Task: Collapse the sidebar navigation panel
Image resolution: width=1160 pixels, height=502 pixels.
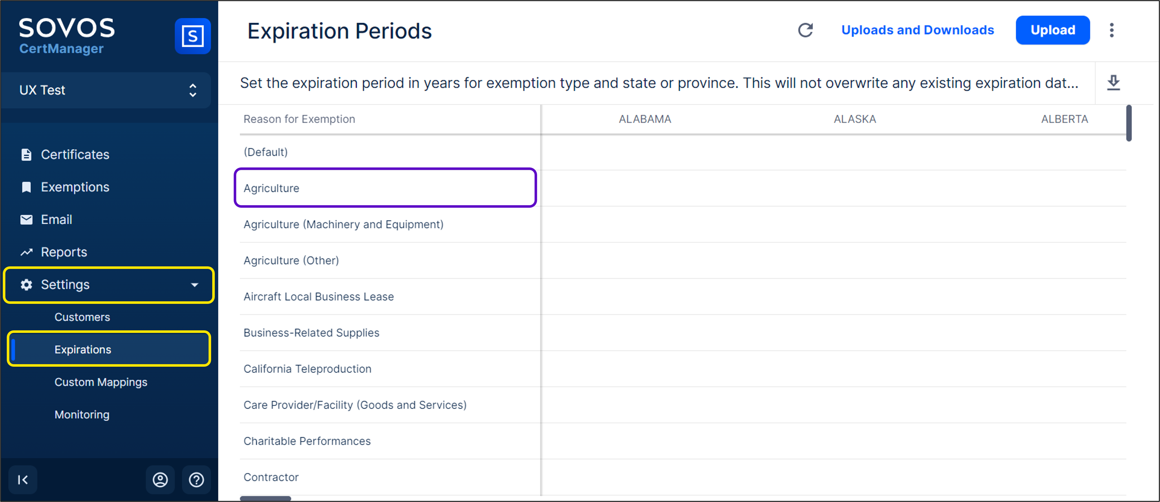Action: click(23, 479)
